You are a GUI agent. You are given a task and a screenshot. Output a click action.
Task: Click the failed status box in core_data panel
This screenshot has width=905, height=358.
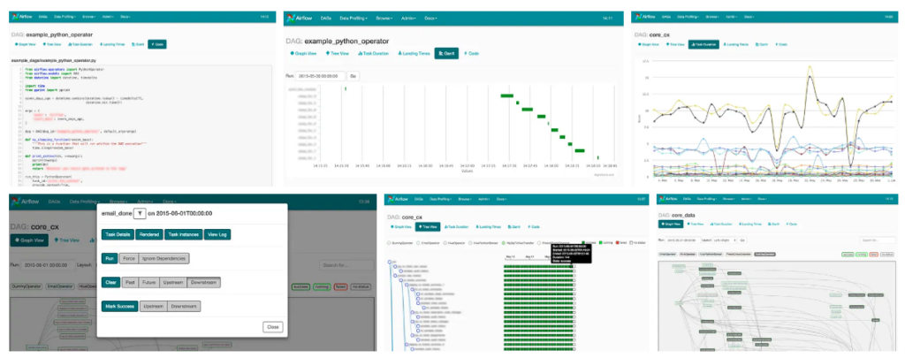coord(874,254)
